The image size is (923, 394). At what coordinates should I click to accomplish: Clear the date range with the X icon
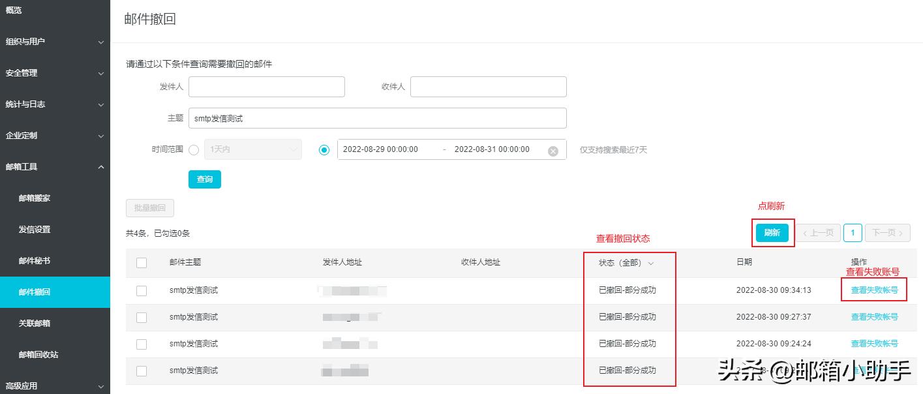point(553,149)
